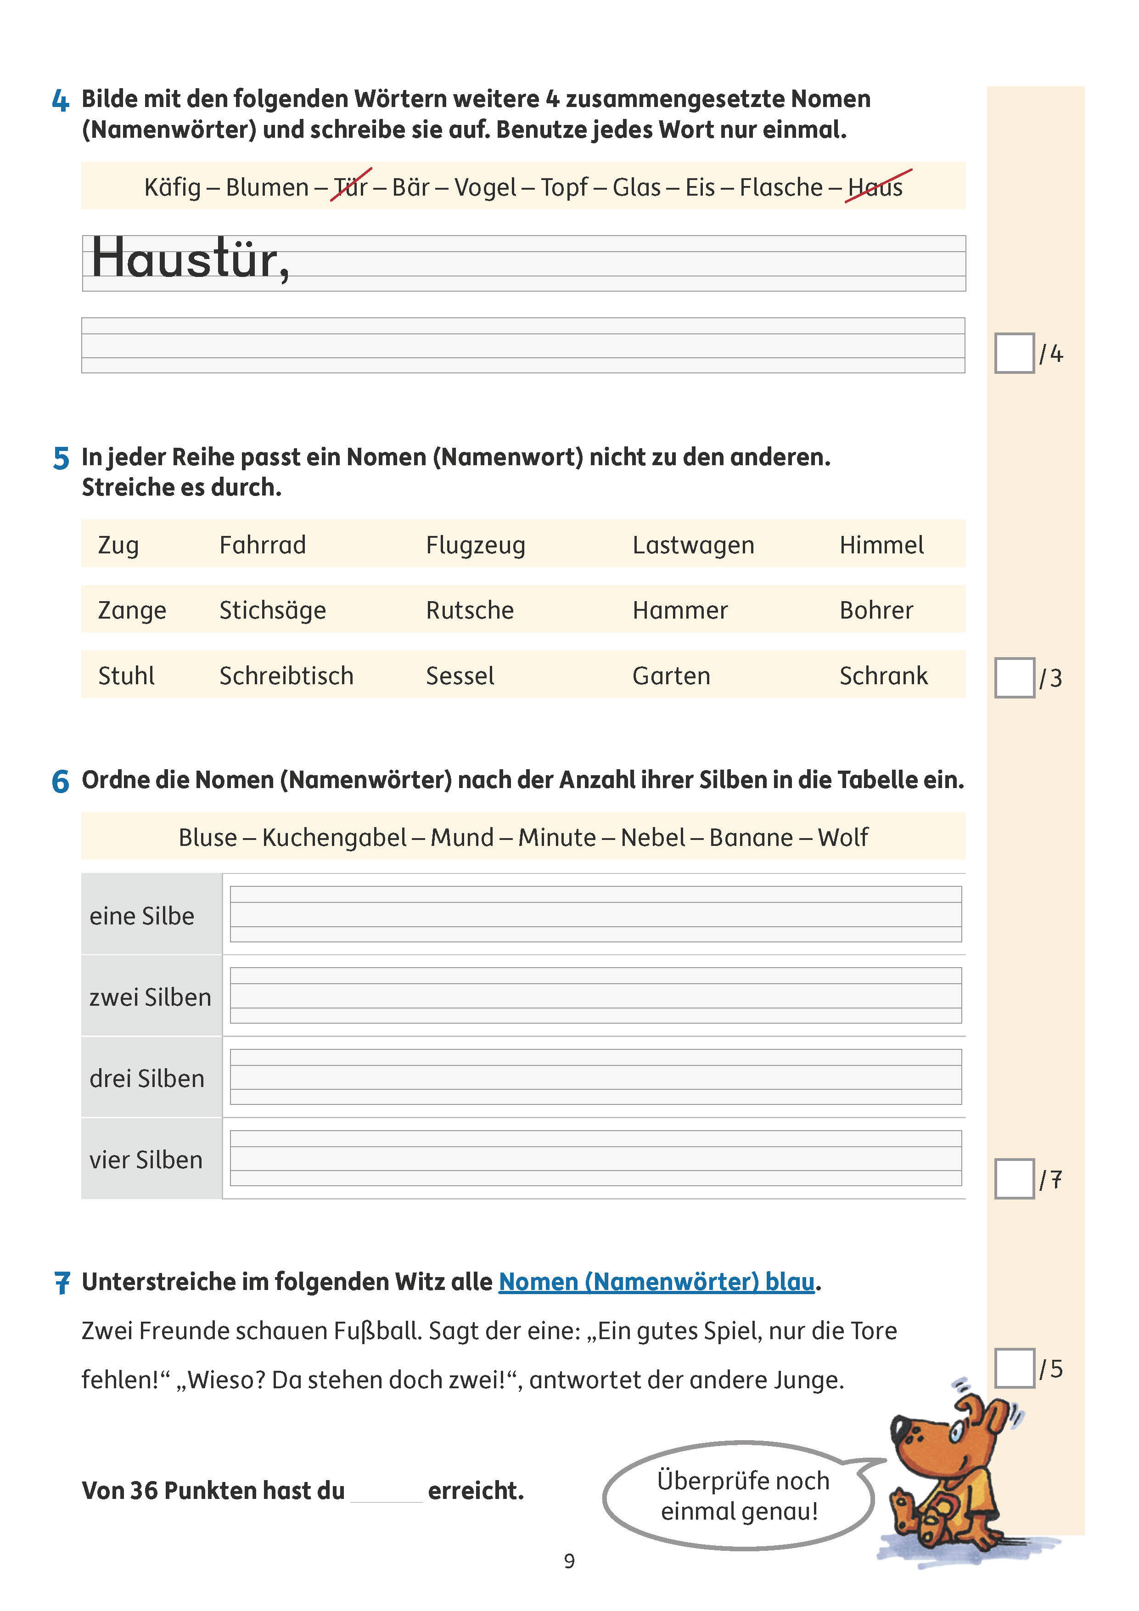This screenshot has width=1139, height=1611.
Task: Select the word Rutsche in the tool row
Action: click(x=470, y=610)
